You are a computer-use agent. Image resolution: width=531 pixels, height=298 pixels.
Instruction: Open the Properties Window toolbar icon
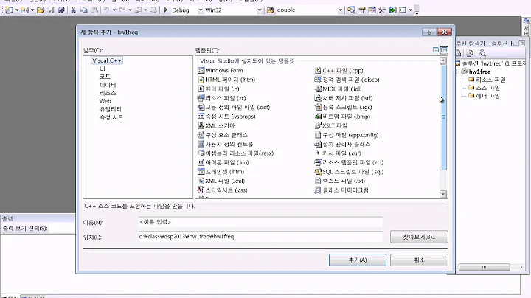coord(361,10)
